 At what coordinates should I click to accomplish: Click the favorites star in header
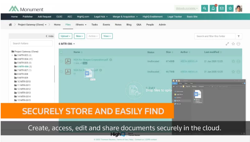coord(230,8)
